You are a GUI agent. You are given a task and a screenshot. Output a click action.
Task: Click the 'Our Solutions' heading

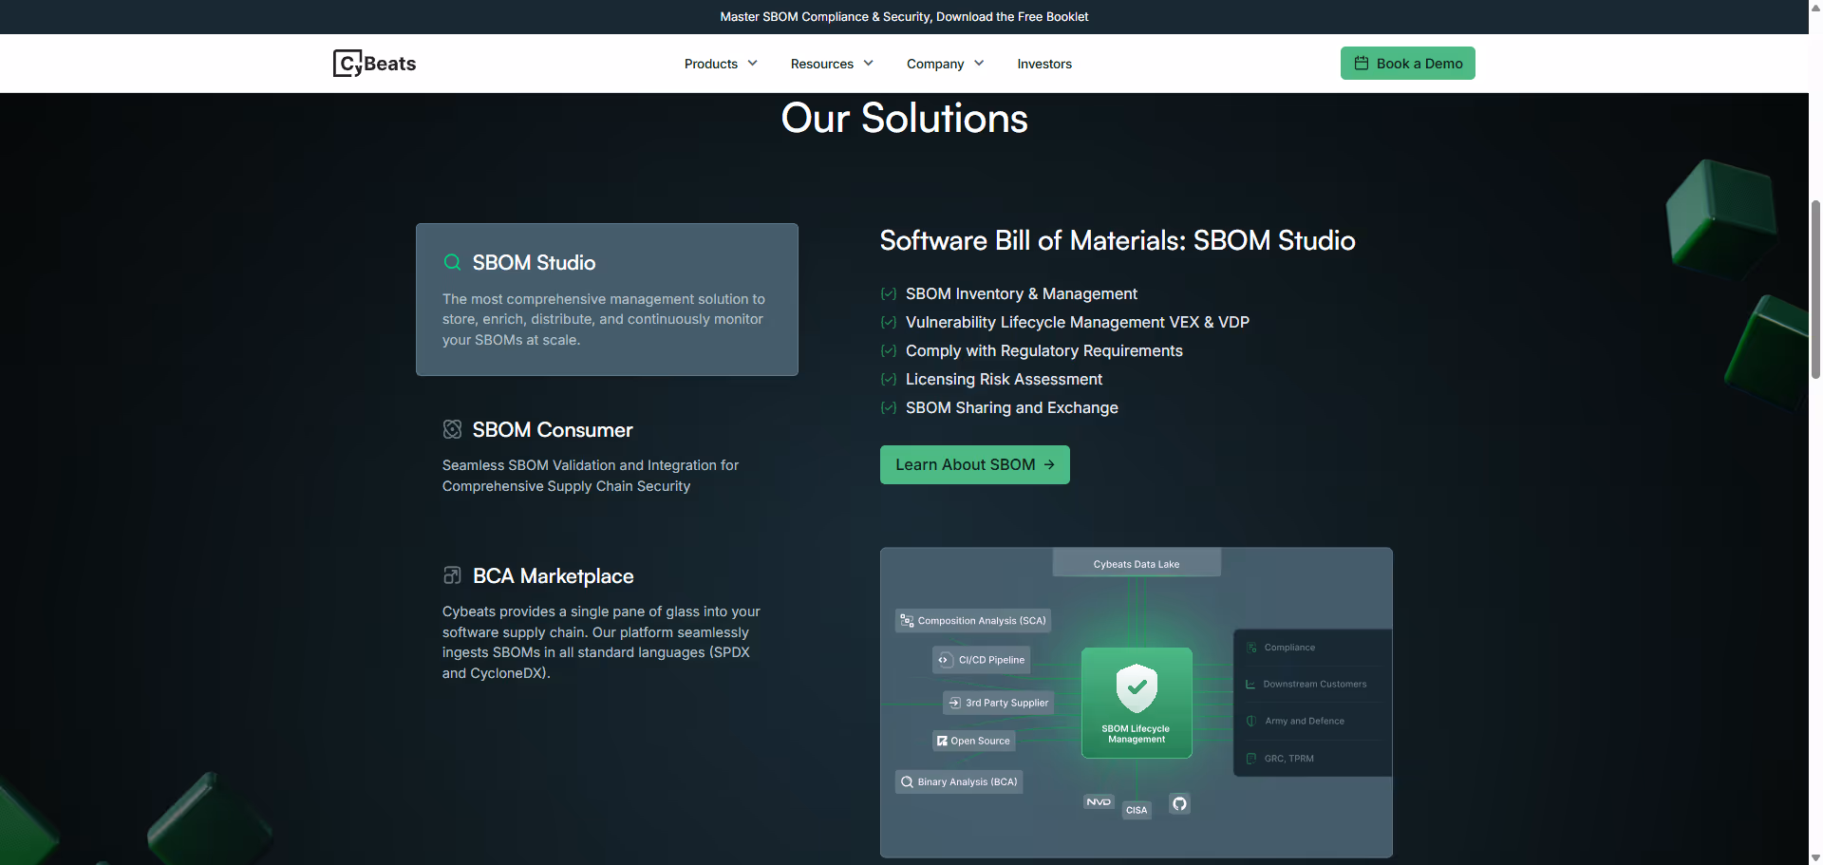click(x=904, y=119)
